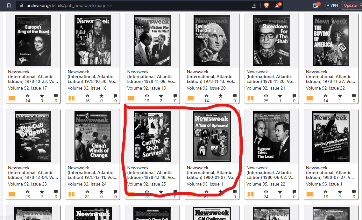Click the views eye icon on Volume 95, Issue 22
The width and height of the screenshot is (362, 220).
coord(266,192)
